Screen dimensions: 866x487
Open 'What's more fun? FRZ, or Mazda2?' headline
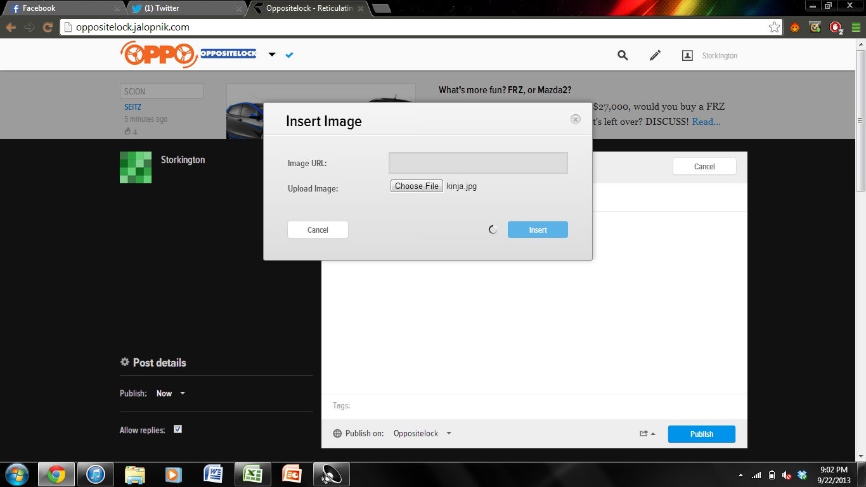(x=505, y=90)
